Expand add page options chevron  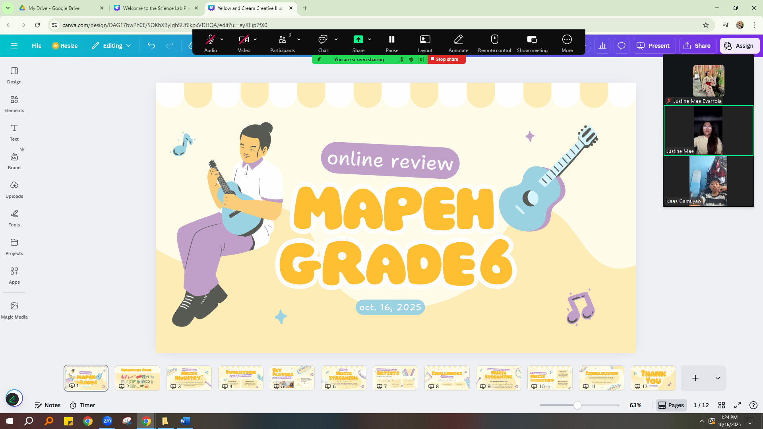(x=718, y=378)
